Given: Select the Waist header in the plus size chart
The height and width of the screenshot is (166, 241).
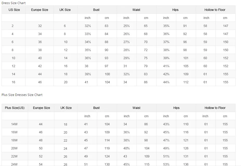Looking at the screenshot, I should click(136, 108).
